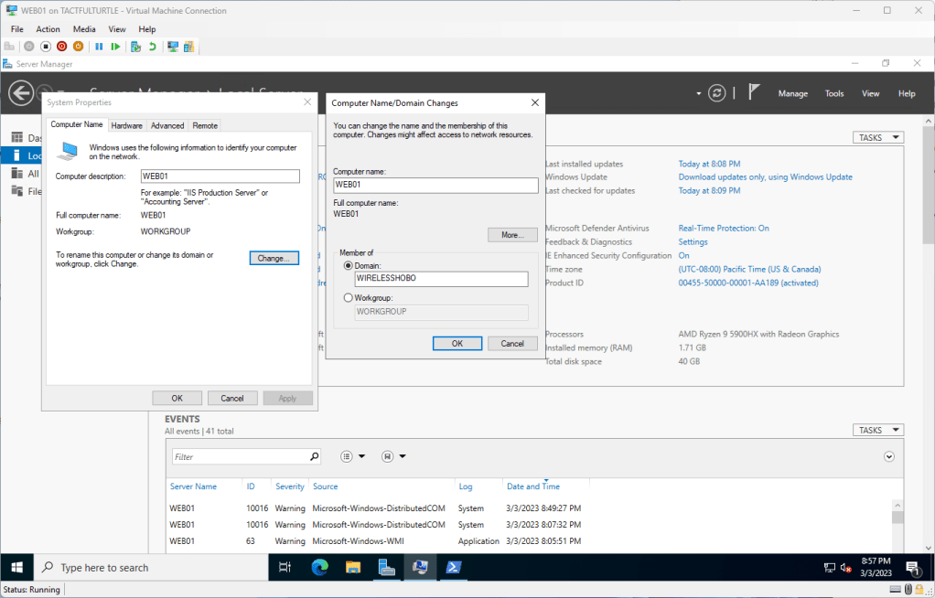Screen dimensions: 935x598
Task: Expand the Events section chevron
Action: tap(888, 456)
